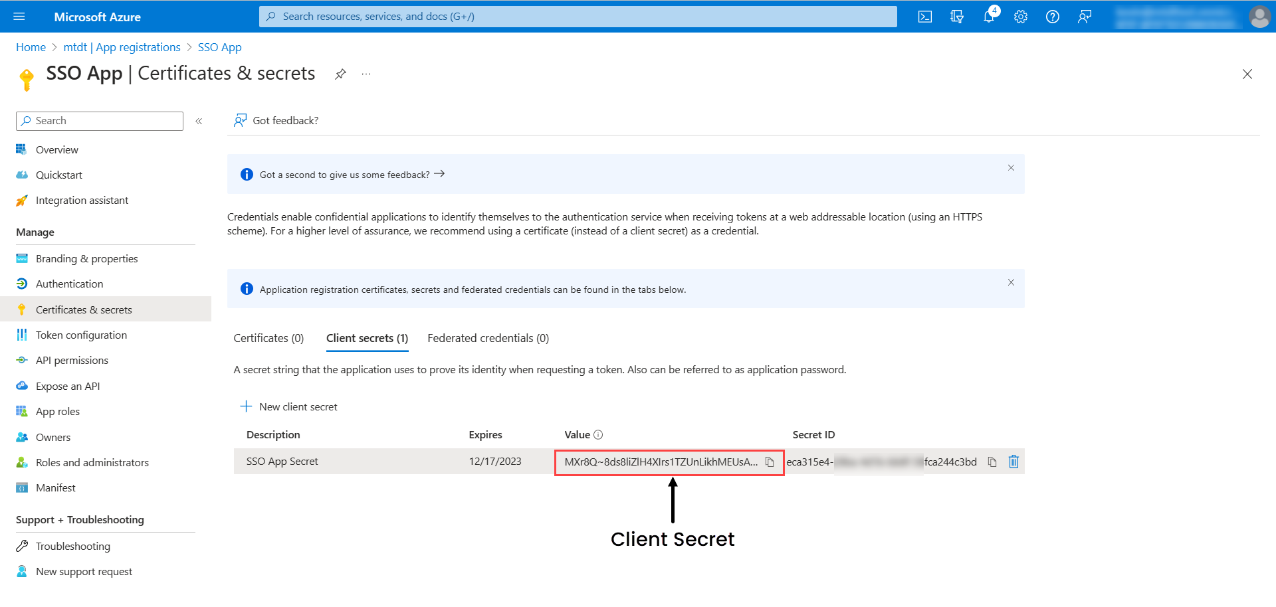The width and height of the screenshot is (1276, 607).
Task: Delete the SSO App Secret
Action: coord(1013,462)
